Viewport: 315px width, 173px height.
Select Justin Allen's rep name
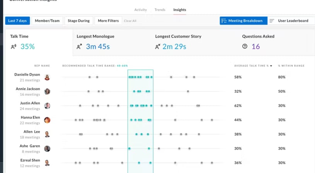(30, 103)
